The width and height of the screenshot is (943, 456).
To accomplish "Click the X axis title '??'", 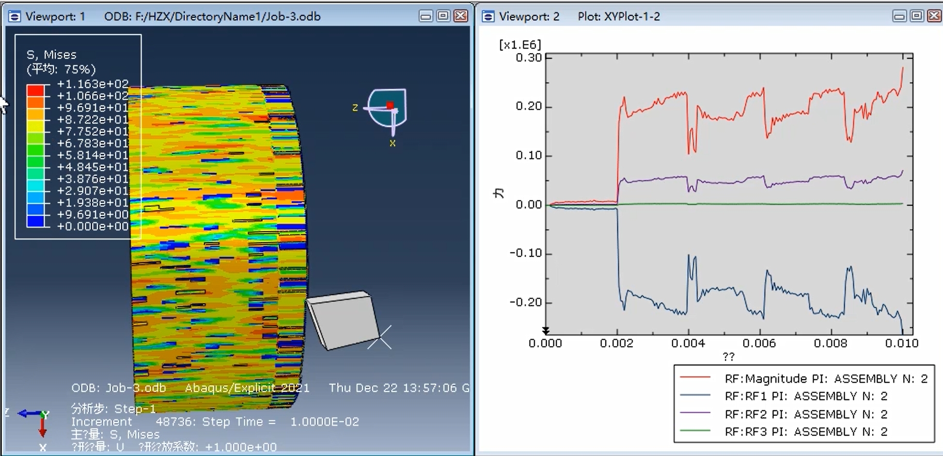I will [x=728, y=356].
